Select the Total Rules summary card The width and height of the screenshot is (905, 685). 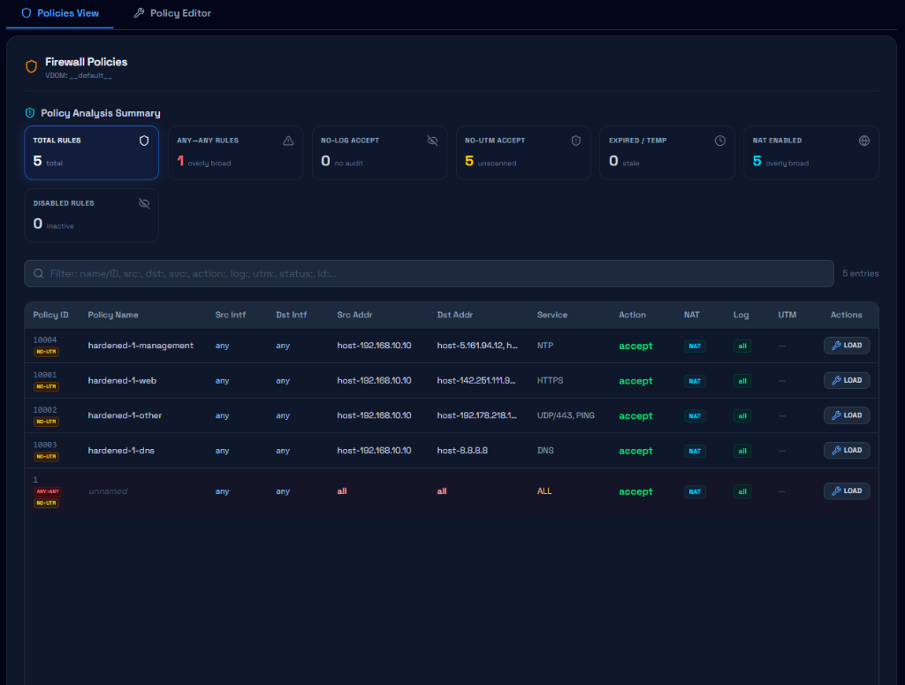pyautogui.click(x=91, y=153)
